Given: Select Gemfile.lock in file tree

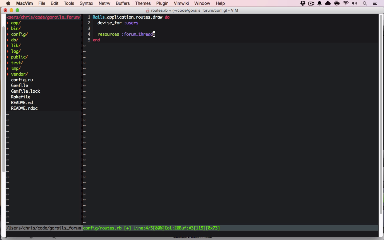Looking at the screenshot, I should click(25, 91).
